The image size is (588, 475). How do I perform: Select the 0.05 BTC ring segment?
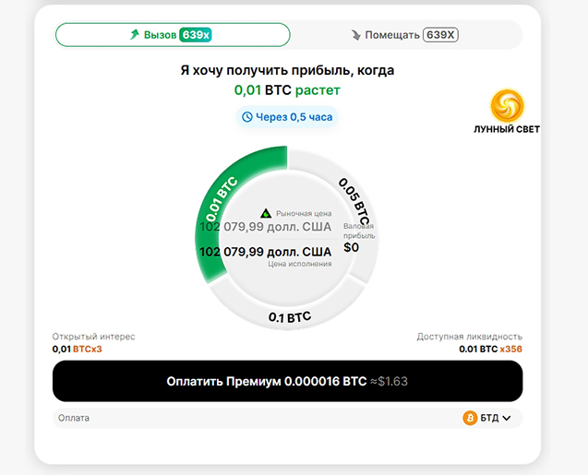[x=354, y=201]
